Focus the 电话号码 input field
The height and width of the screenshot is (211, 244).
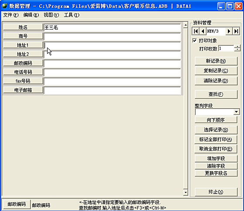tap(112, 72)
